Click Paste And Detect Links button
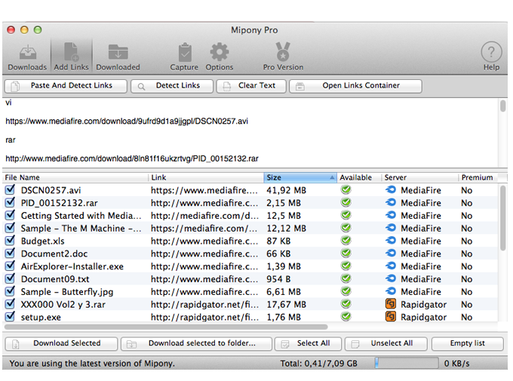 pos(66,86)
